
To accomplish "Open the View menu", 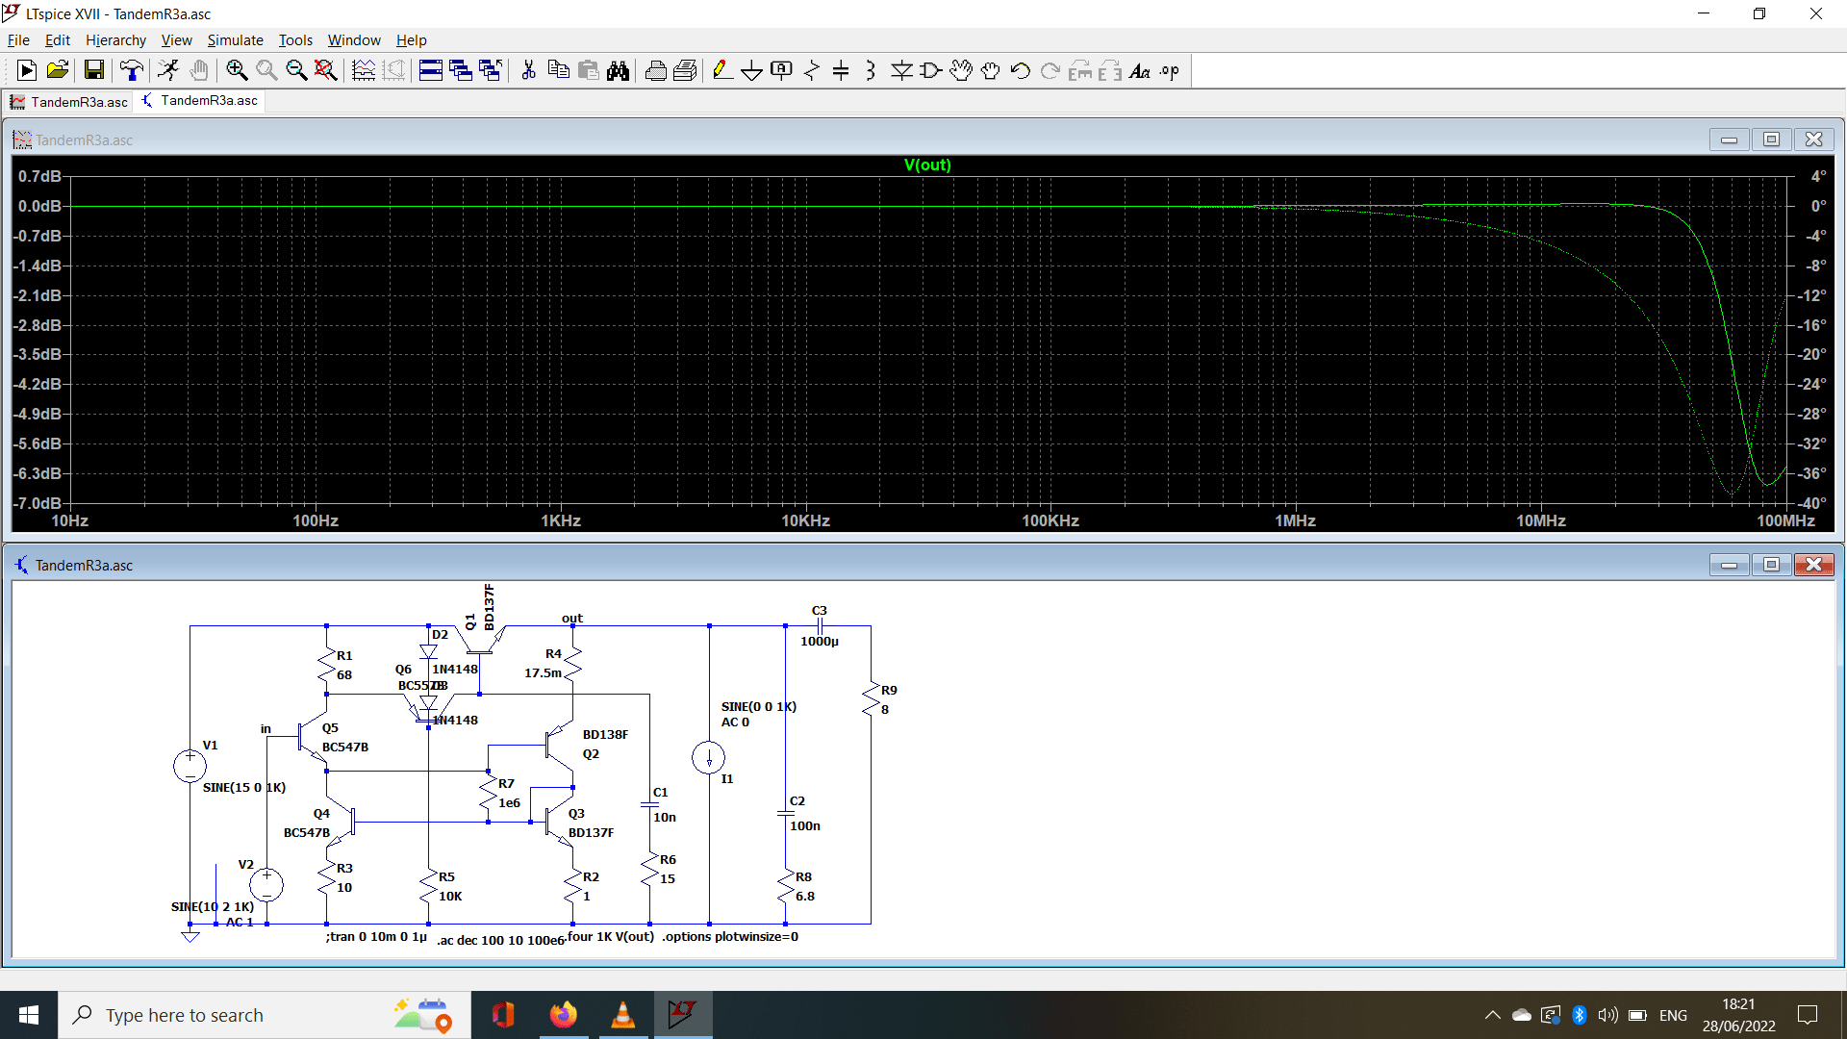I will point(176,39).
